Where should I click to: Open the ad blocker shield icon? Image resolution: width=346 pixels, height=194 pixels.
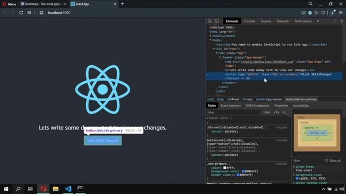click(x=310, y=13)
